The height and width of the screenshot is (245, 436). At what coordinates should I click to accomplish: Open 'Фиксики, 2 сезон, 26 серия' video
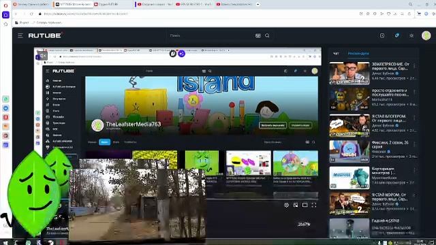tap(390, 144)
